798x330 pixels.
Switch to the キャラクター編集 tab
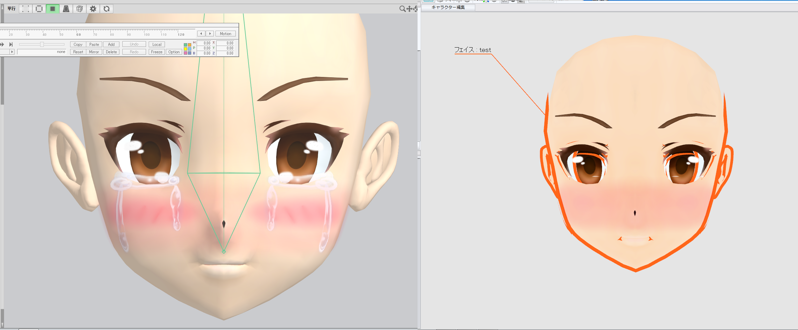[448, 7]
